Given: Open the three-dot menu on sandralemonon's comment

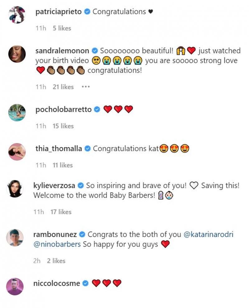Looking at the screenshot, I should coord(86,87).
